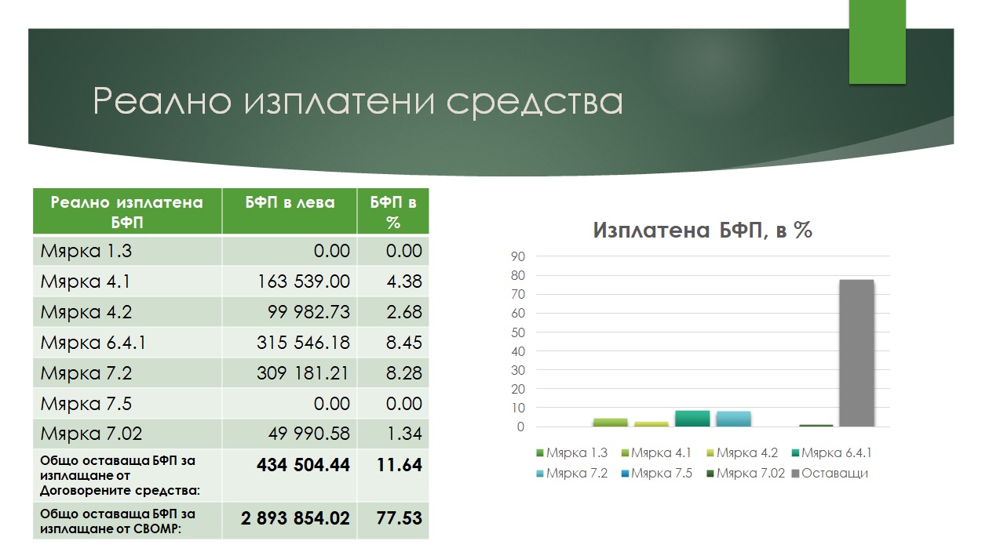
Task: Click the 'Мярка 1.3' legend color swatch
Action: pyautogui.click(x=539, y=453)
